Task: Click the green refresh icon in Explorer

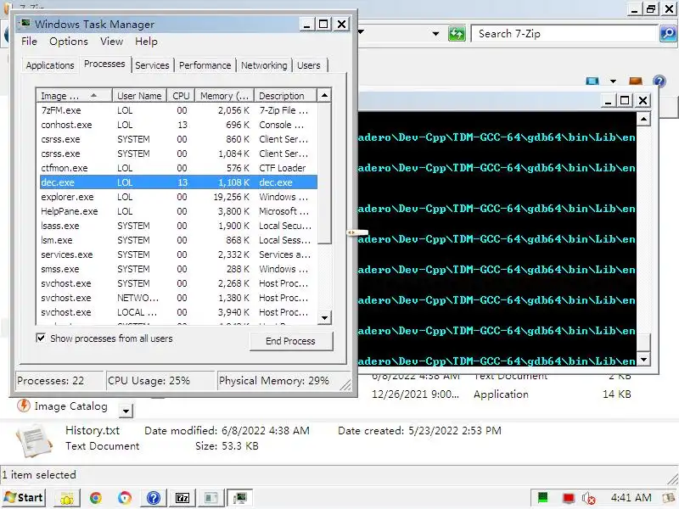Action: click(457, 33)
